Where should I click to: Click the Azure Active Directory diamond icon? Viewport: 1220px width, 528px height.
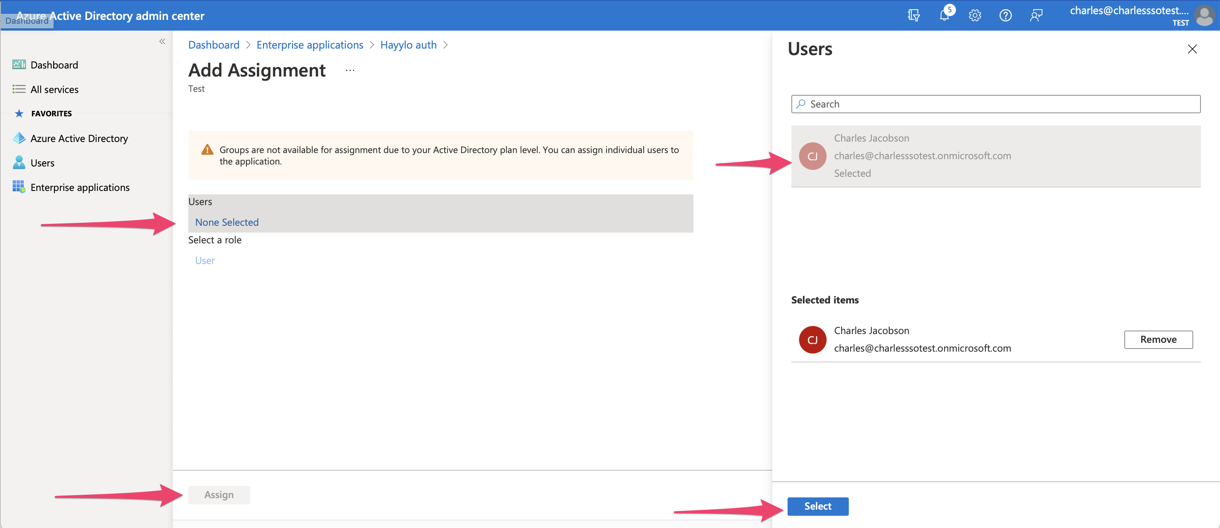[x=19, y=138]
